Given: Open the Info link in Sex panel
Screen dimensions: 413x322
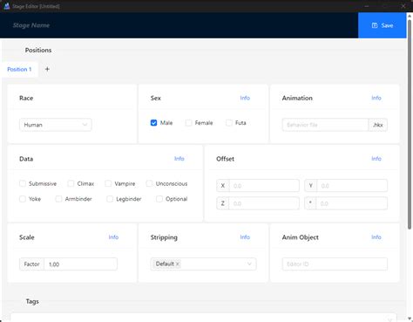Looking at the screenshot, I should [x=245, y=98].
